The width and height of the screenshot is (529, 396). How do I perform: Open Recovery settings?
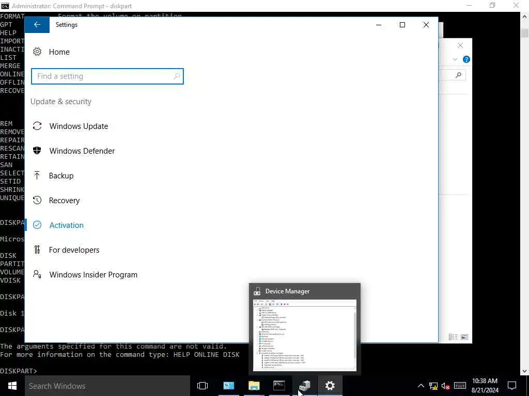[64, 201]
